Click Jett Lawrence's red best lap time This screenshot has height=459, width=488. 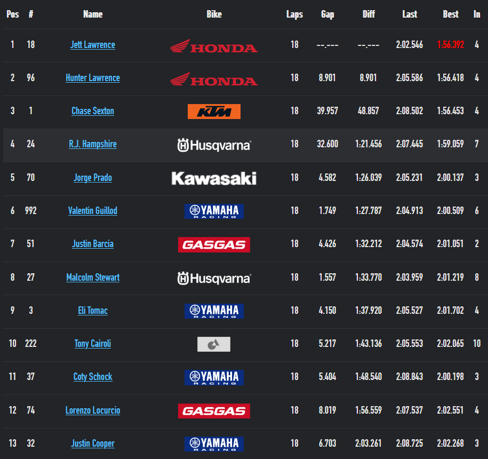tap(450, 45)
